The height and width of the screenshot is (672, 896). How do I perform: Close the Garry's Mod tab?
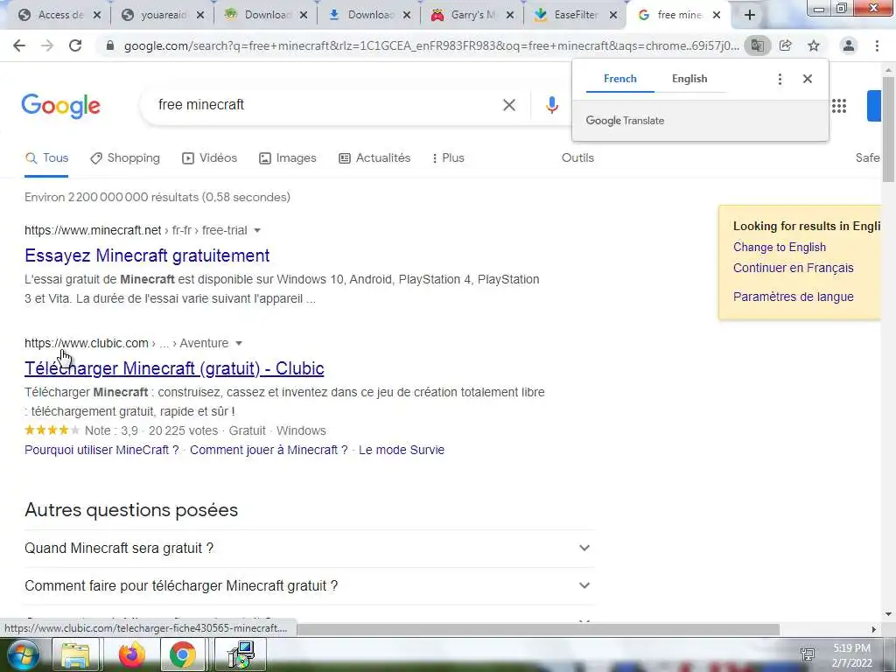[x=510, y=16]
